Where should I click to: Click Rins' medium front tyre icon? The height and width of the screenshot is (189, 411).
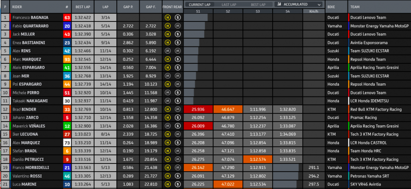168,51
